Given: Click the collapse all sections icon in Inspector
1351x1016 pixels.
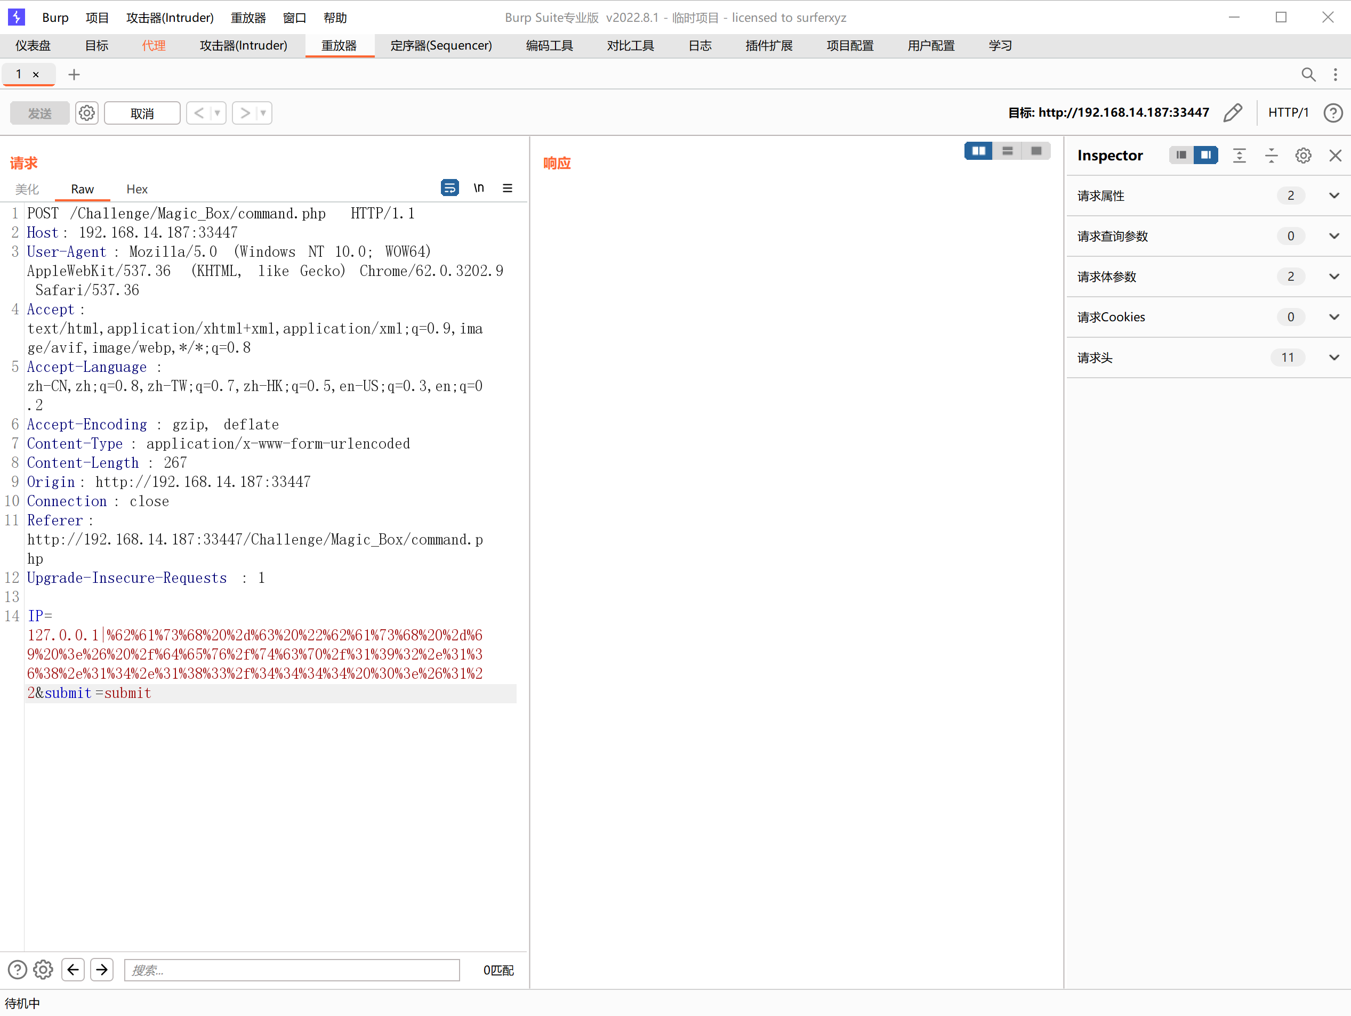Looking at the screenshot, I should pyautogui.click(x=1271, y=156).
